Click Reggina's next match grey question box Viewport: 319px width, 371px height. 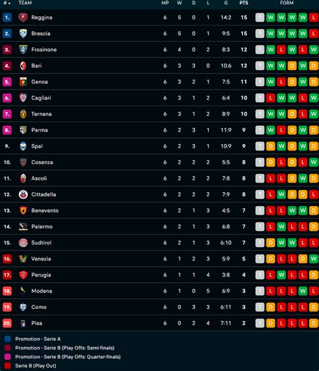tap(260, 18)
